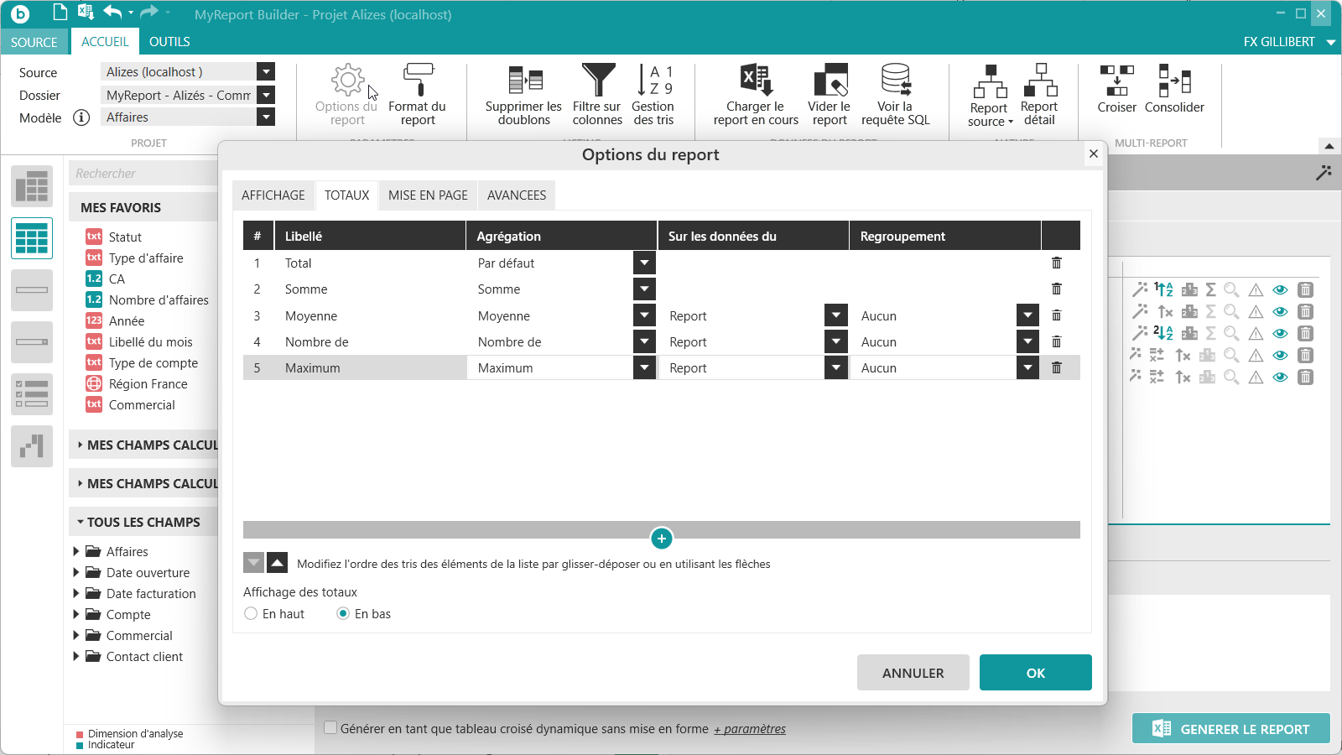Click the ANNULER button
This screenshot has width=1342, height=755.
[913, 673]
